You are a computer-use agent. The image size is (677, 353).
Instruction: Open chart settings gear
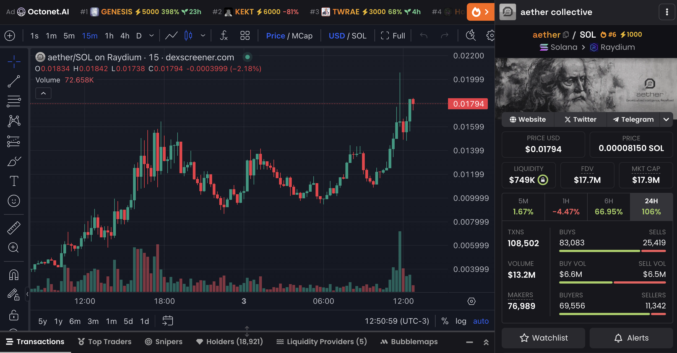pyautogui.click(x=491, y=36)
